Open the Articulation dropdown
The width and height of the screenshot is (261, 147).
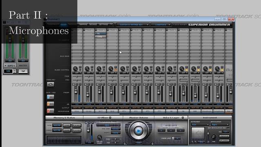[x=220, y=125]
